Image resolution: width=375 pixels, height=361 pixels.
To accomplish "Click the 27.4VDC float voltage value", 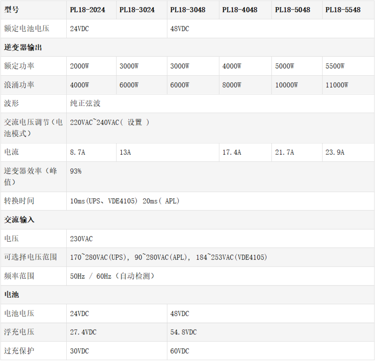I will pyautogui.click(x=83, y=332).
